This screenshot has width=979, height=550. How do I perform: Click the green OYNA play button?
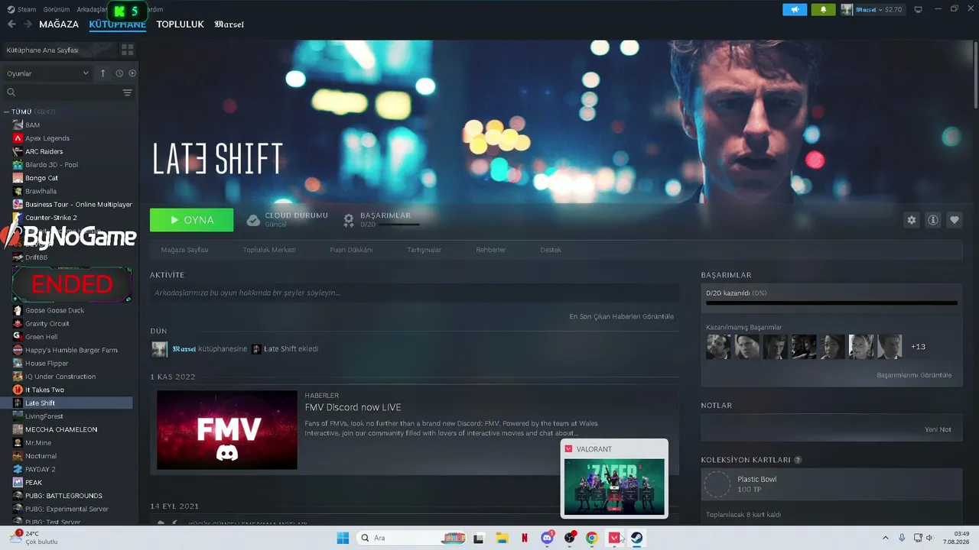[x=191, y=220]
